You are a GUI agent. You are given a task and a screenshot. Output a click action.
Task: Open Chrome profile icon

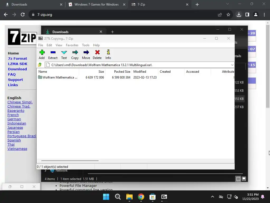[256, 15]
